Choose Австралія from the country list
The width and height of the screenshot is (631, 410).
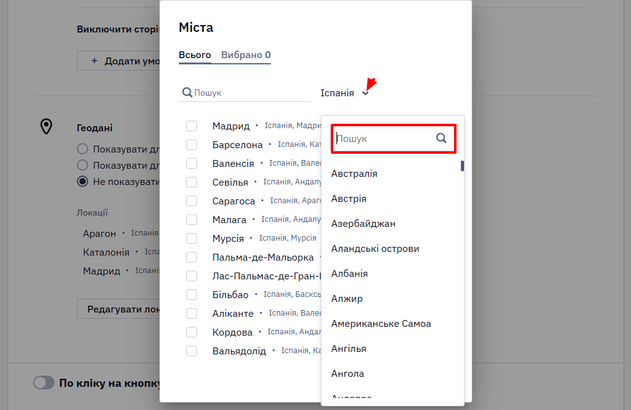[354, 173]
